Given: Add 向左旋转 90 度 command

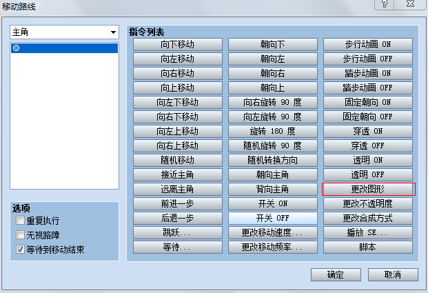Looking at the screenshot, I should pyautogui.click(x=273, y=117).
